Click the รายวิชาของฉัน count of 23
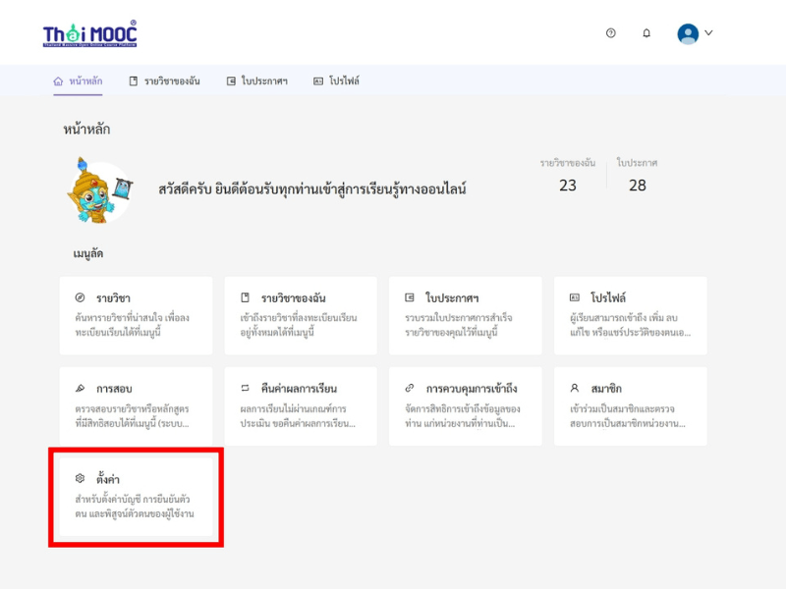The height and width of the screenshot is (589, 786). click(568, 186)
